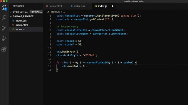Click ctx.beginPath() on line 11
The height and width of the screenshot is (105, 188).
pos(68,52)
